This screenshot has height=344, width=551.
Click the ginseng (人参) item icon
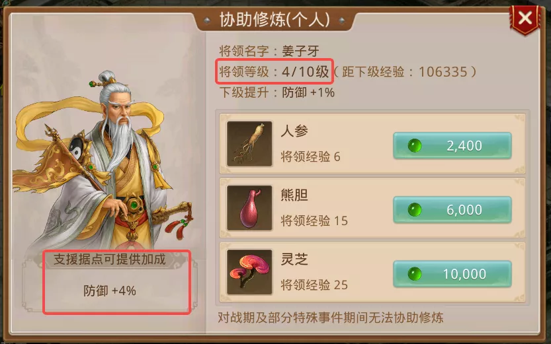click(249, 144)
